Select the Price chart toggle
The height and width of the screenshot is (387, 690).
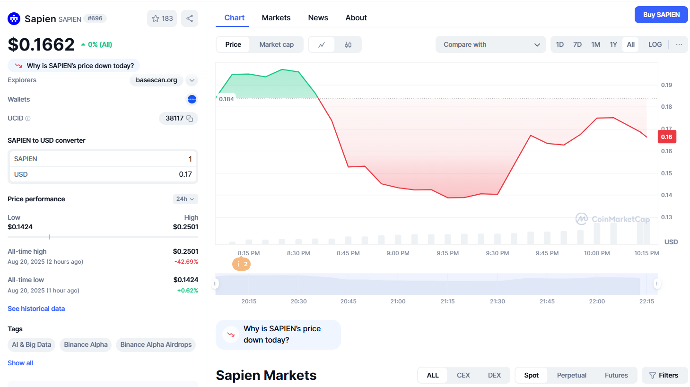tap(233, 44)
